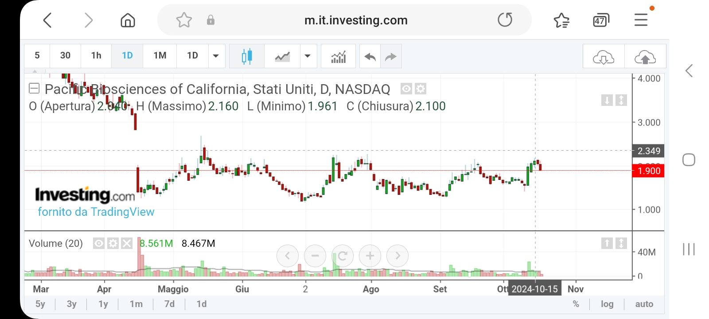Toggle percent scale button
709x319 pixels.
576,304
